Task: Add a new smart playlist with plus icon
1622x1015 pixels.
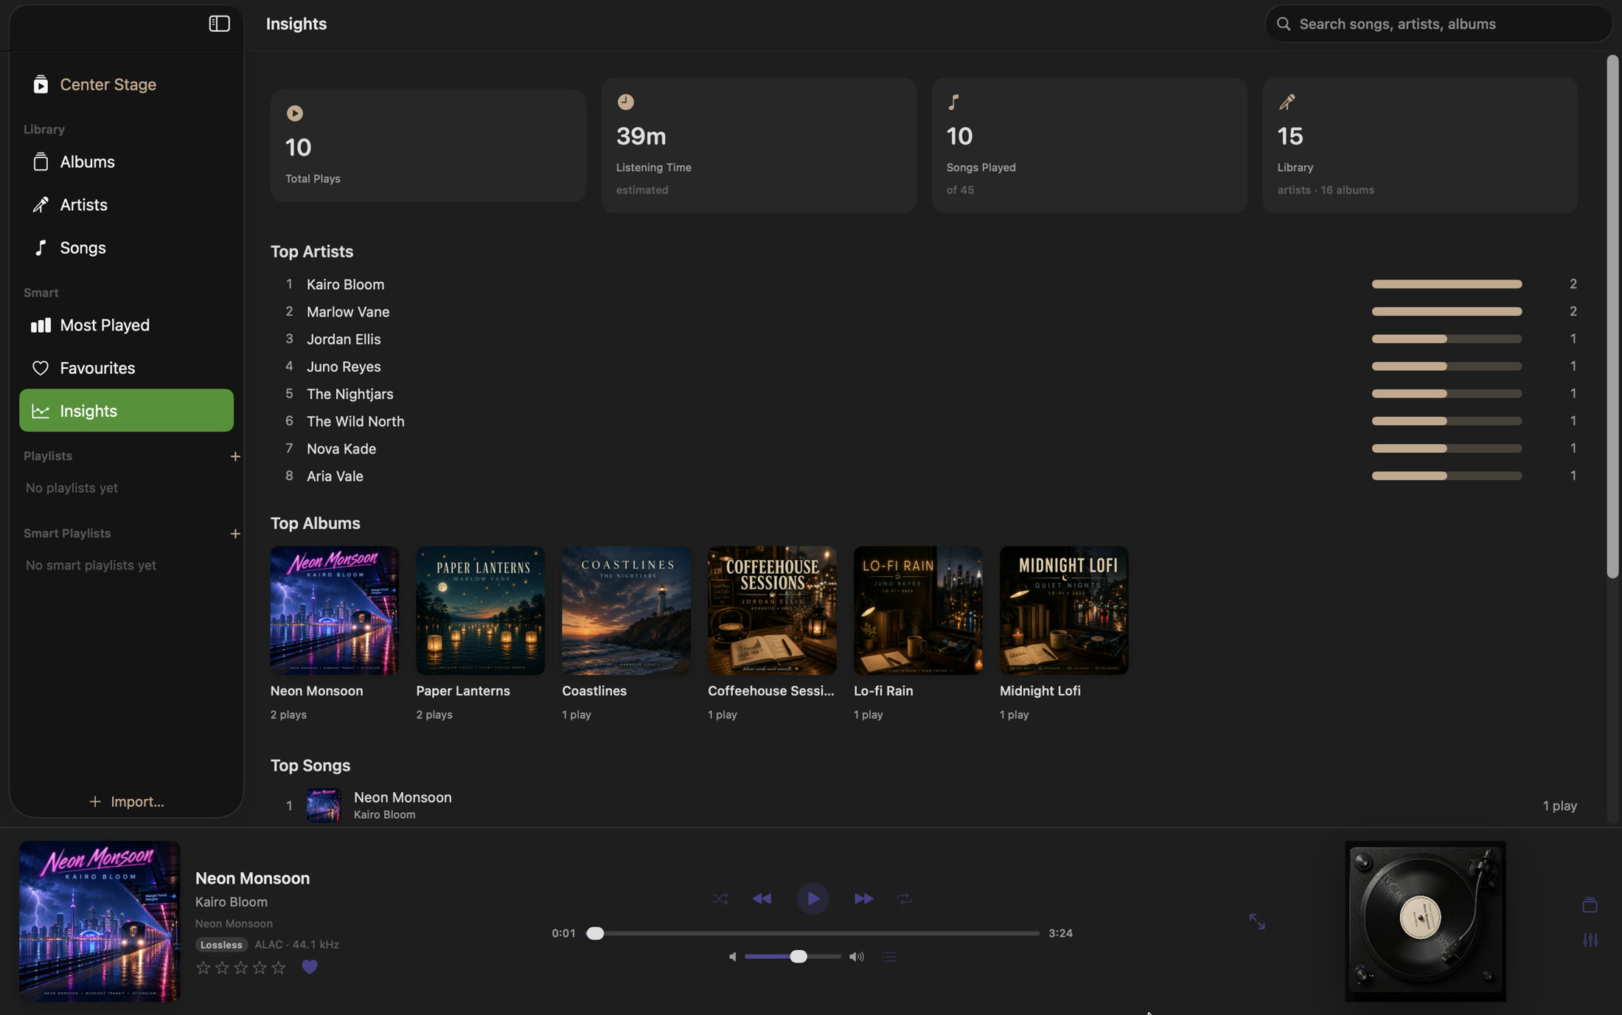Action: point(235,534)
